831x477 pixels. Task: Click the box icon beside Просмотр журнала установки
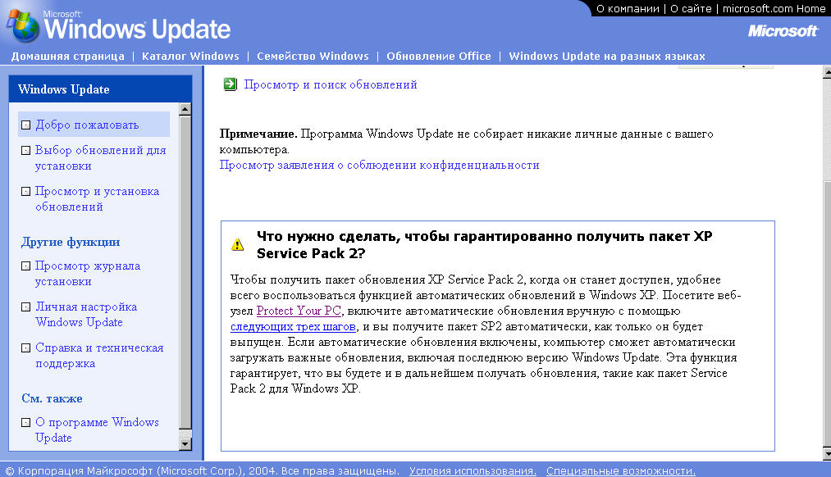tap(25, 266)
